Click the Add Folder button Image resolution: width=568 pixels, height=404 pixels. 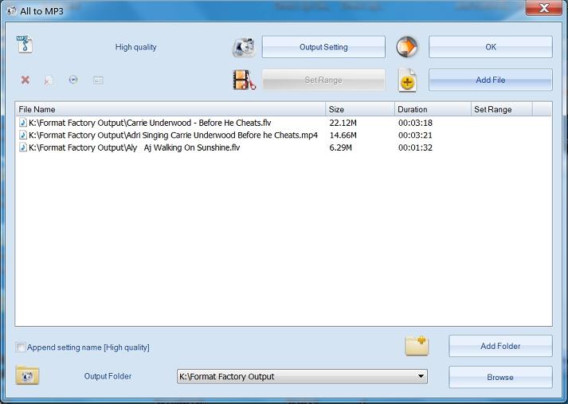500,346
